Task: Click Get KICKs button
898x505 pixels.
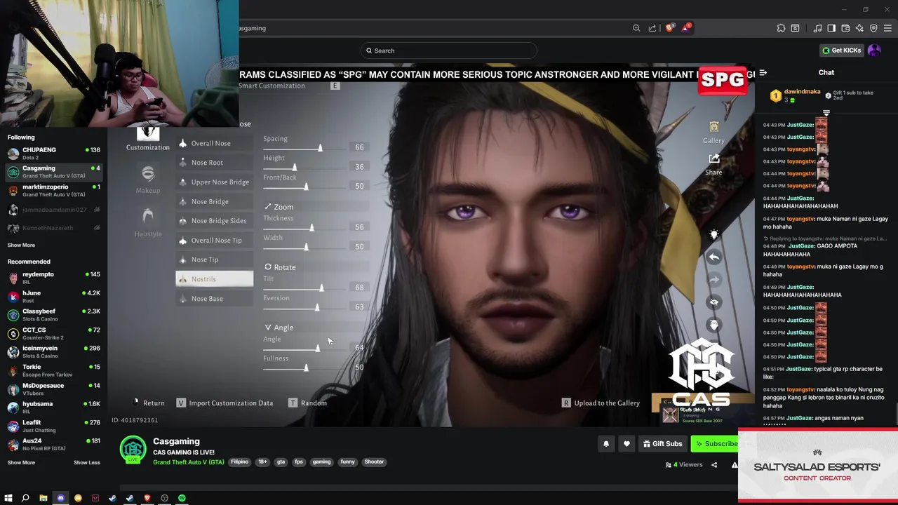Action: pyautogui.click(x=843, y=50)
